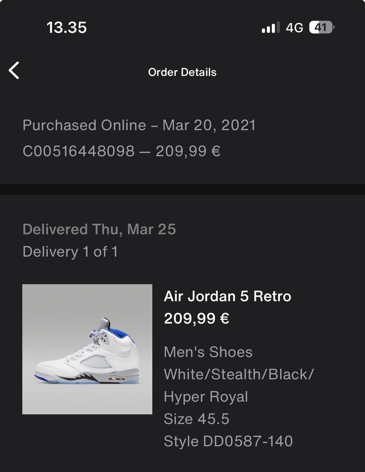The height and width of the screenshot is (472, 365).
Task: Tap the Delivery 1 of 1 label
Action: [70, 252]
